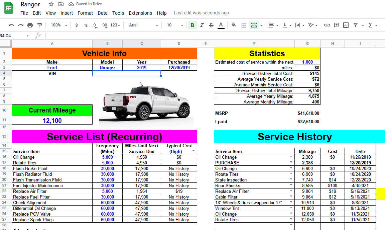Open the Format menu

[x=85, y=13]
